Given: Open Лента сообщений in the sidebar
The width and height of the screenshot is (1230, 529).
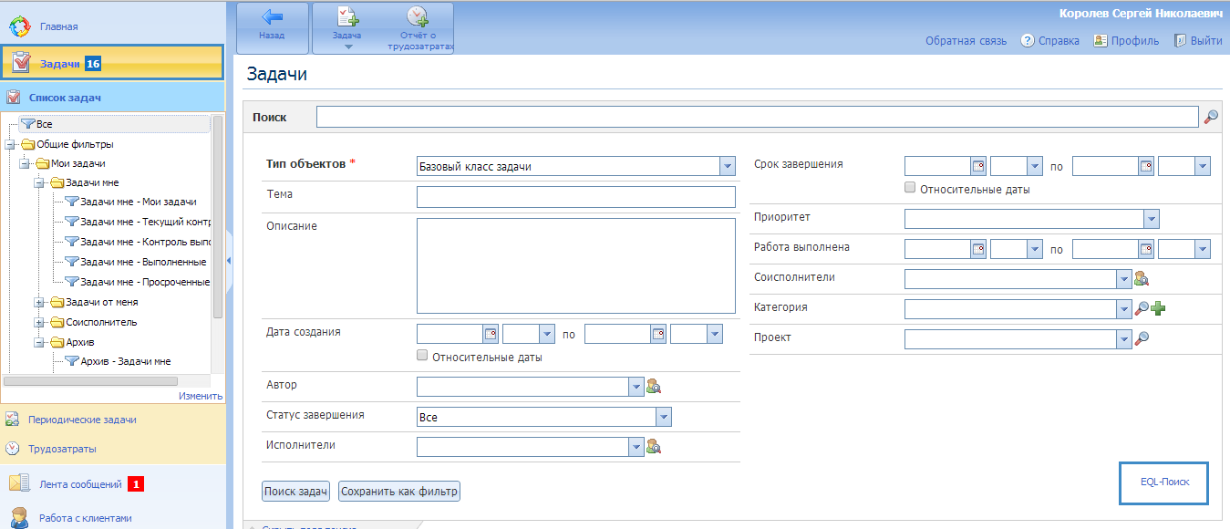Looking at the screenshot, I should tap(80, 484).
